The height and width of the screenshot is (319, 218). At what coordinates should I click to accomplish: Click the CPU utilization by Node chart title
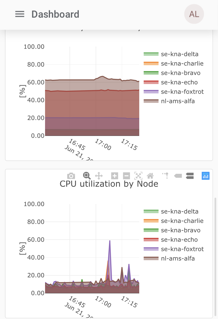coord(109,184)
